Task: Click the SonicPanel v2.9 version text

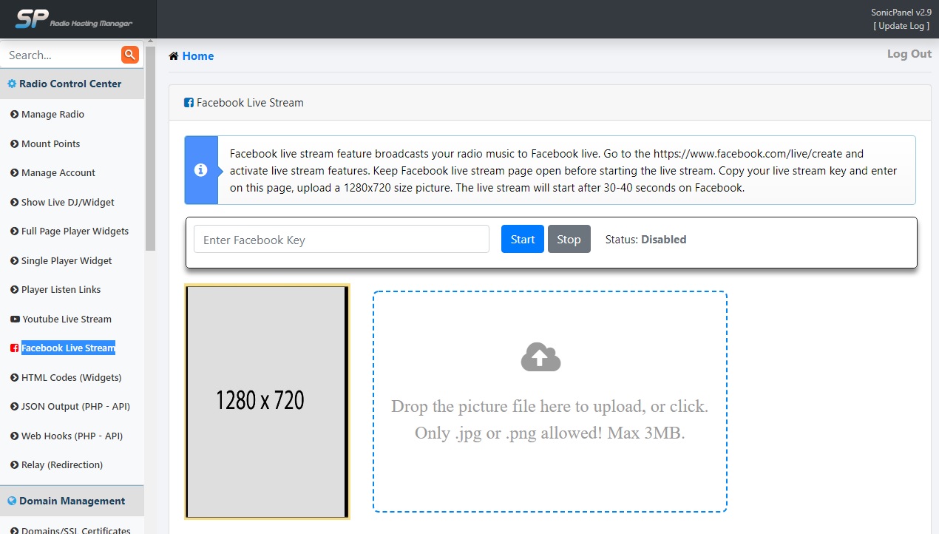Action: point(901,13)
